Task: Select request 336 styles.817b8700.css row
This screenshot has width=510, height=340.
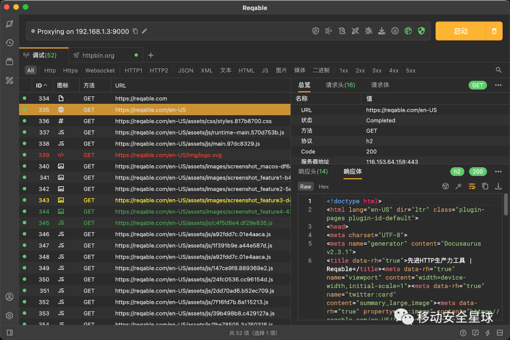Action: pos(155,121)
